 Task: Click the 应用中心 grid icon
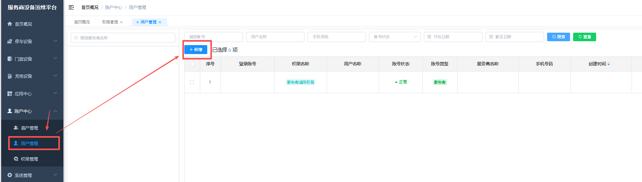click(x=10, y=94)
